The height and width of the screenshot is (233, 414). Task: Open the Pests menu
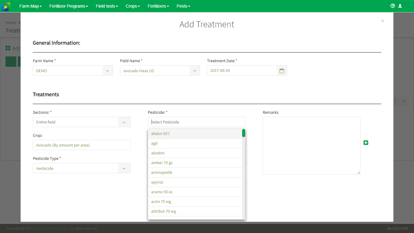pyautogui.click(x=183, y=6)
